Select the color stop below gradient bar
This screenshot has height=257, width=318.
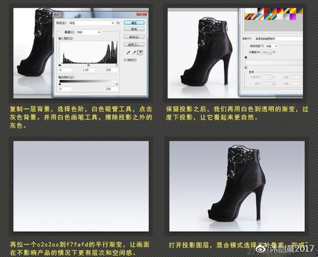(245, 67)
